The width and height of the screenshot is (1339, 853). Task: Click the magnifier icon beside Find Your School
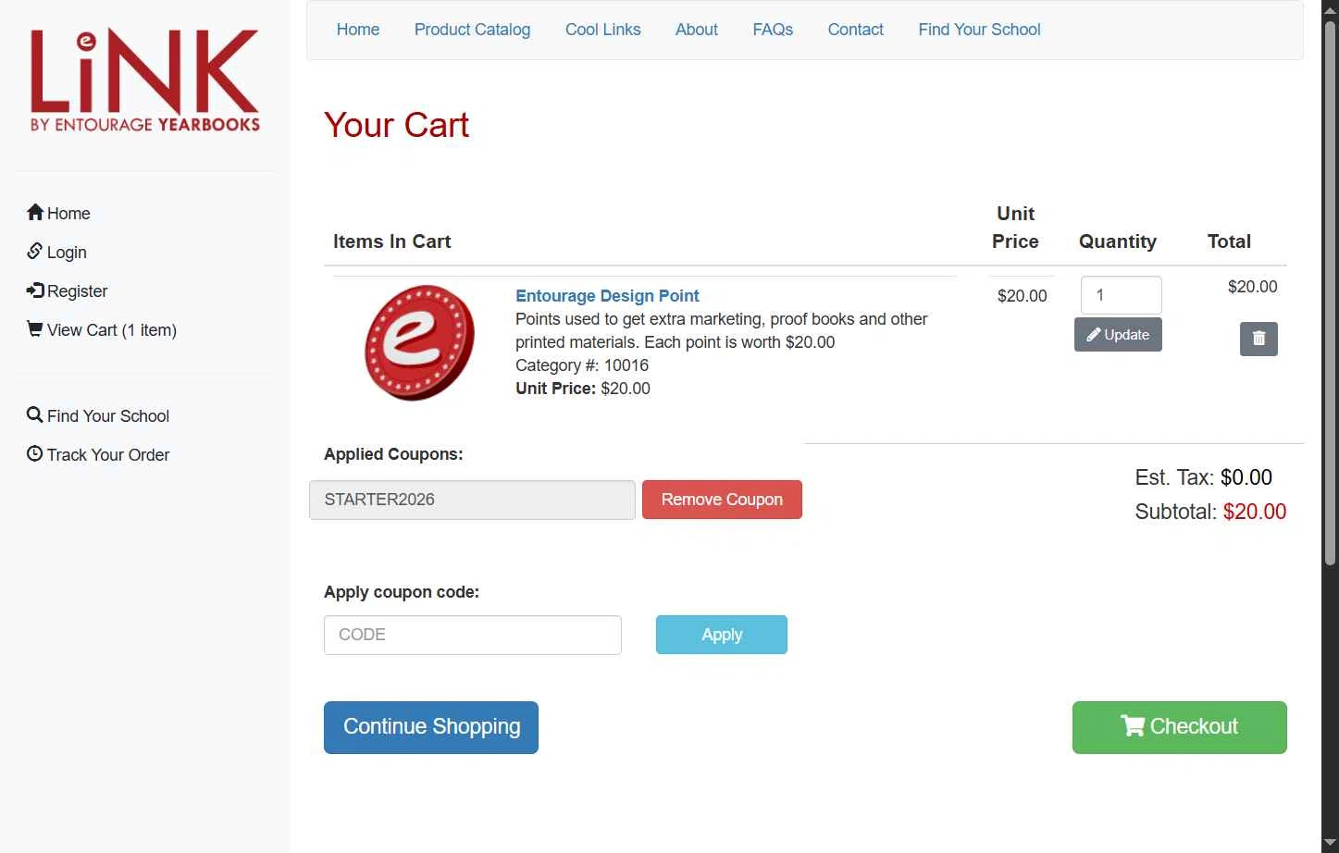tap(35, 415)
